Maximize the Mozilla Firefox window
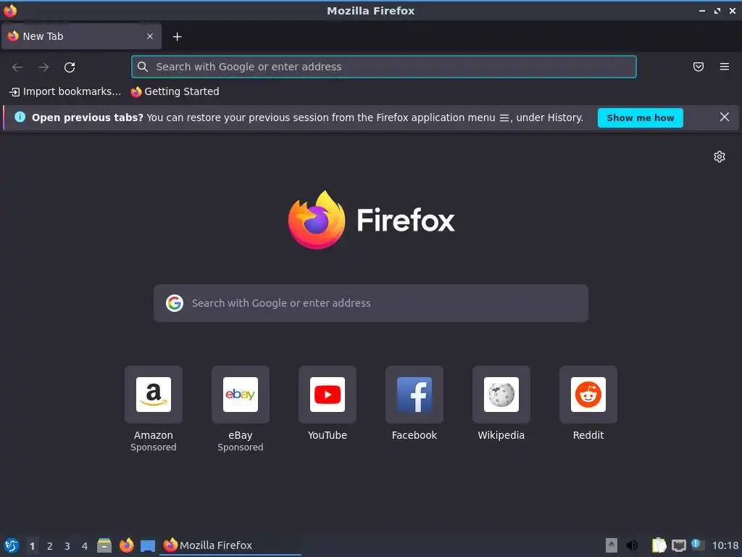This screenshot has width=742, height=557. (x=717, y=10)
